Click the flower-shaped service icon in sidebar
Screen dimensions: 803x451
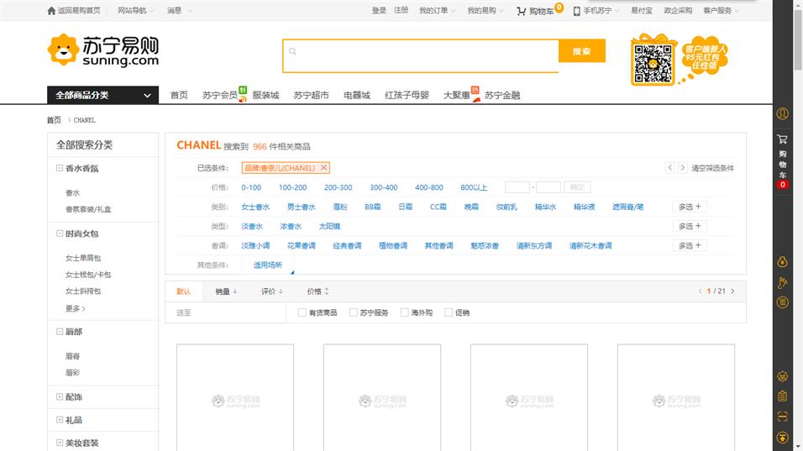click(x=782, y=376)
